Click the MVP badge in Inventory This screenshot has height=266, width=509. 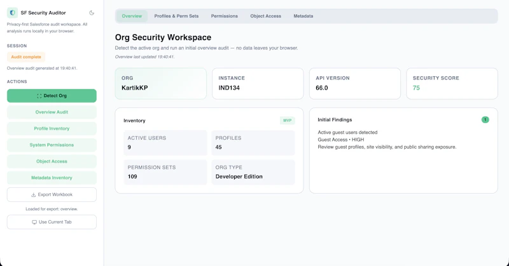(288, 121)
